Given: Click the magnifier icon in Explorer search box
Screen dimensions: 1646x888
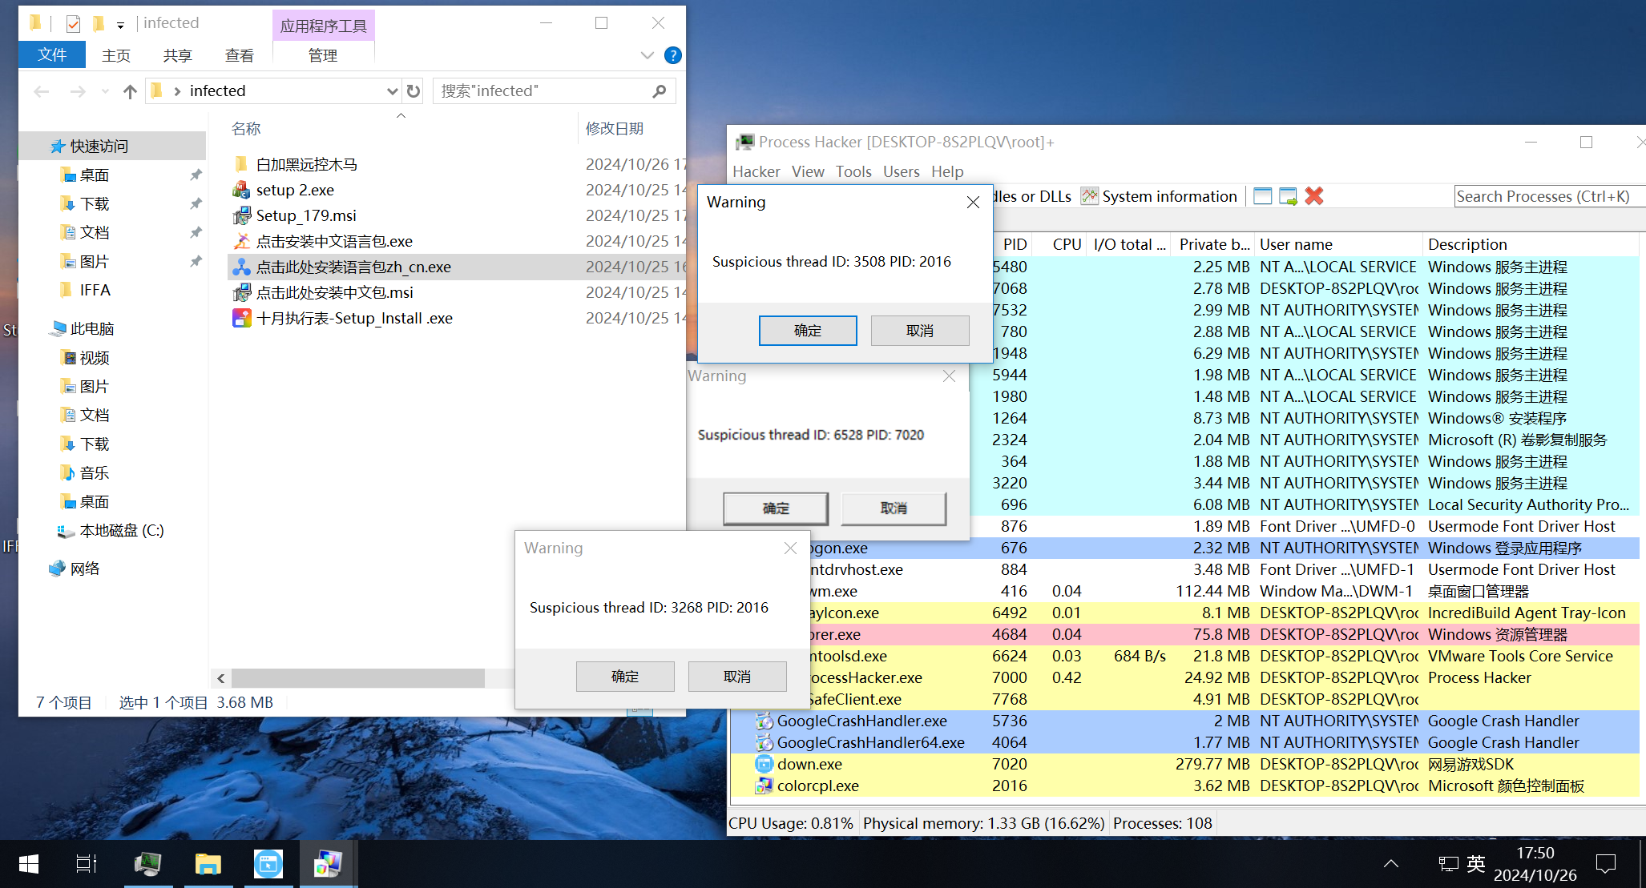Looking at the screenshot, I should pos(660,91).
